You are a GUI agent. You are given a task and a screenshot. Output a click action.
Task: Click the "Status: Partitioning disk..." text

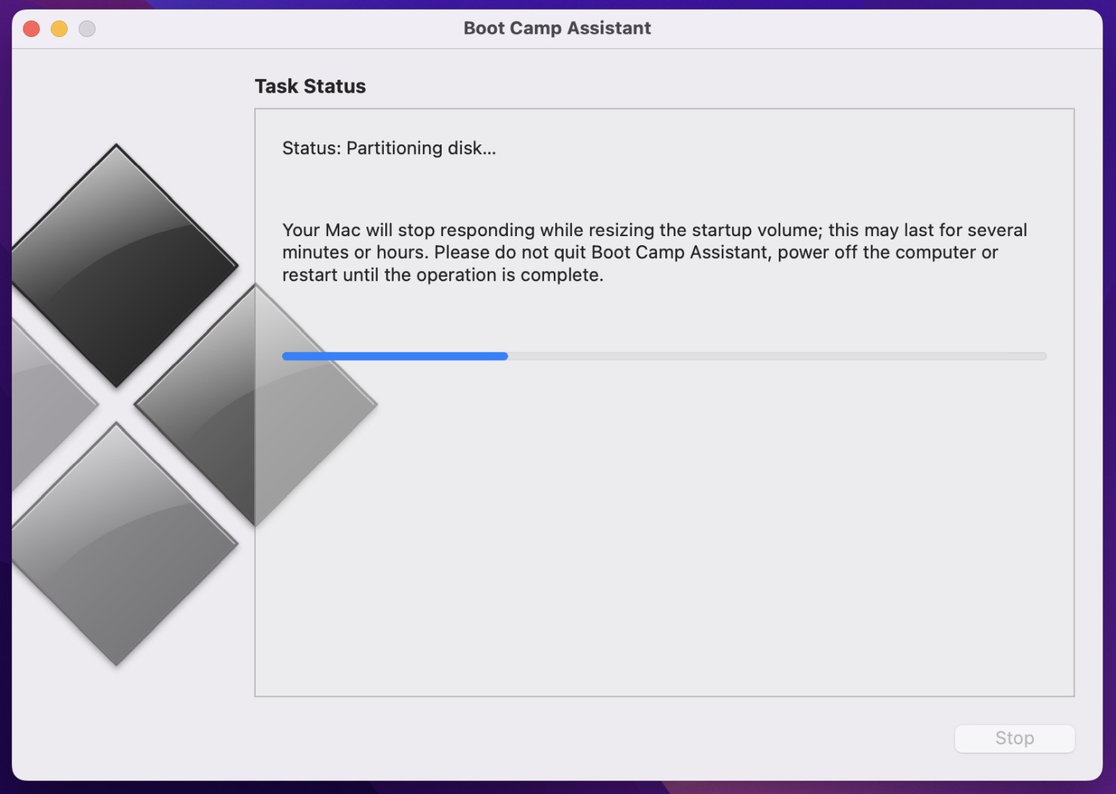click(389, 148)
